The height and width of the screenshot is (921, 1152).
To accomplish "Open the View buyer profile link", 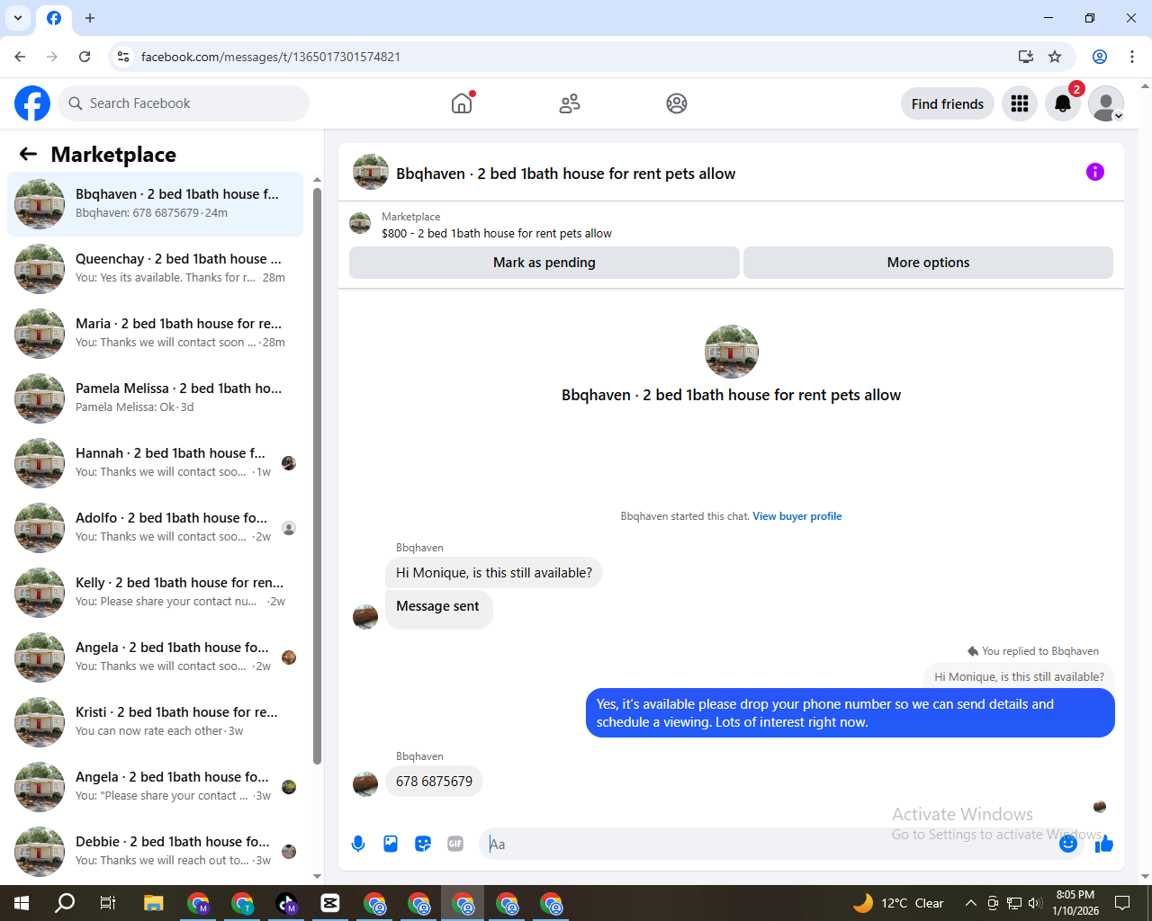I will 797,516.
